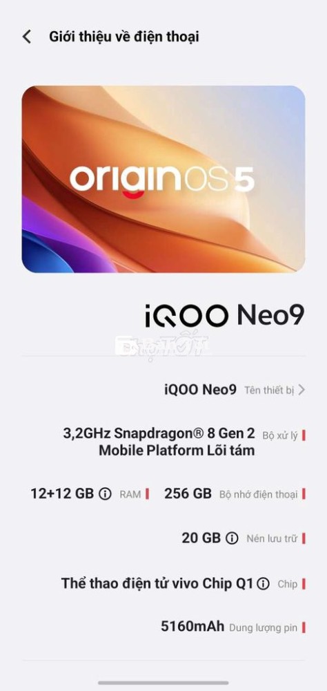Image resolution: width=327 pixels, height=691 pixels.
Task: Go back using the top-left arrow
Action: point(27,37)
